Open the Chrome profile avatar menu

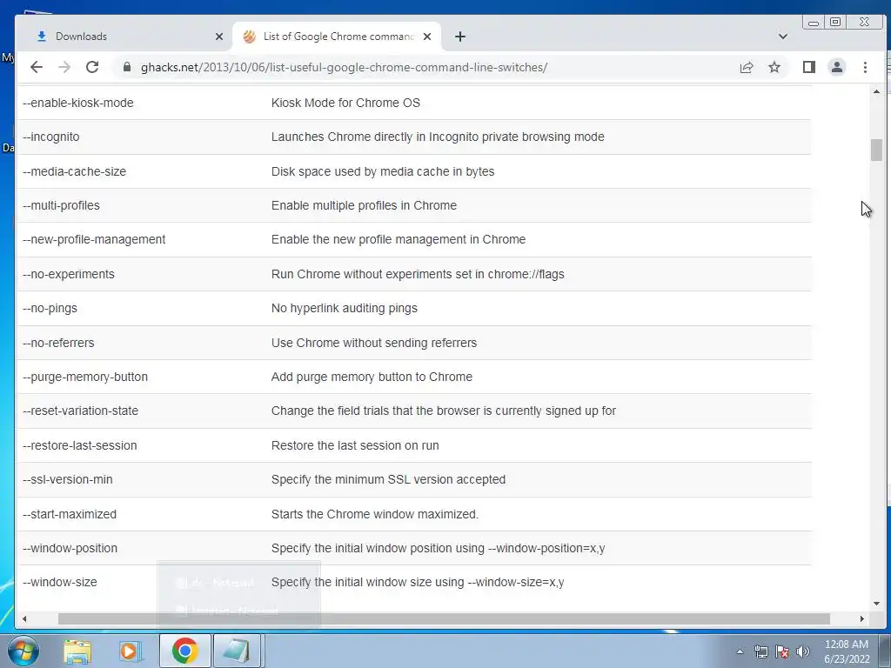(836, 67)
